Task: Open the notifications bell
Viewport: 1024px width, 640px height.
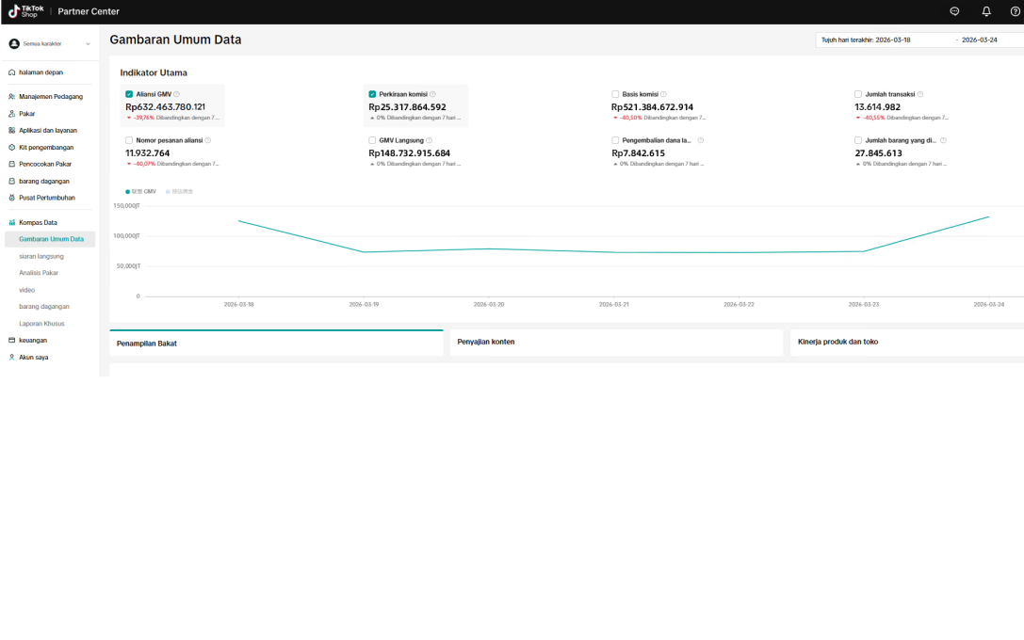Action: pos(986,11)
